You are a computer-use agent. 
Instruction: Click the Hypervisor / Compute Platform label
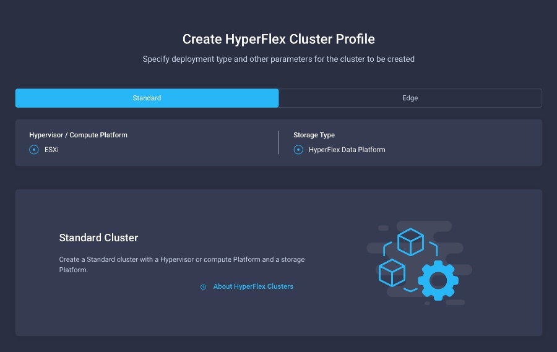[78, 135]
